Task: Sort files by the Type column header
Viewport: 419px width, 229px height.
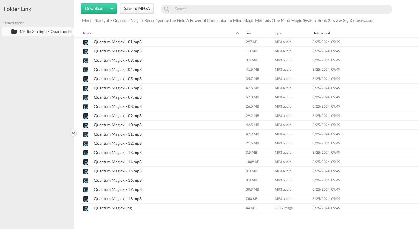Action: [278, 33]
